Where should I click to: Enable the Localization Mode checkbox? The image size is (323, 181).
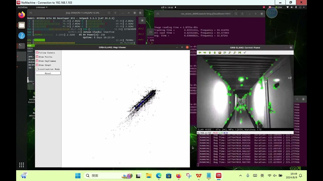pyautogui.click(x=37, y=69)
